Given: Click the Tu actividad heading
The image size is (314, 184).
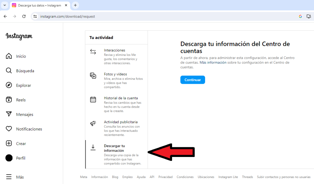Looking at the screenshot, I should (x=101, y=38).
